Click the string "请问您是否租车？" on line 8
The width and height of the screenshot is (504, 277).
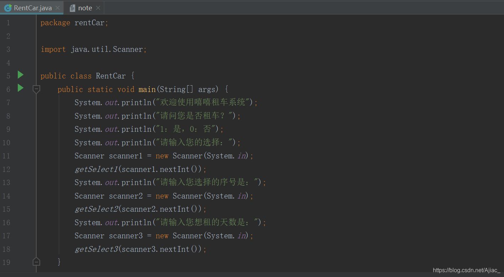194,116
